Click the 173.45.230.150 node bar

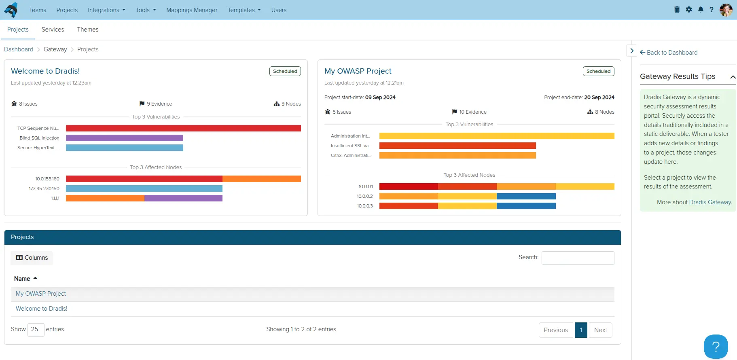click(144, 188)
